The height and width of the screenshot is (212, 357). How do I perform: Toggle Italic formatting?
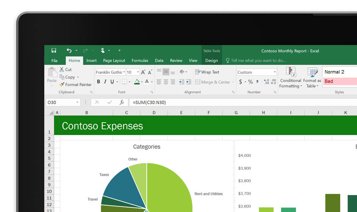pyautogui.click(x=105, y=82)
